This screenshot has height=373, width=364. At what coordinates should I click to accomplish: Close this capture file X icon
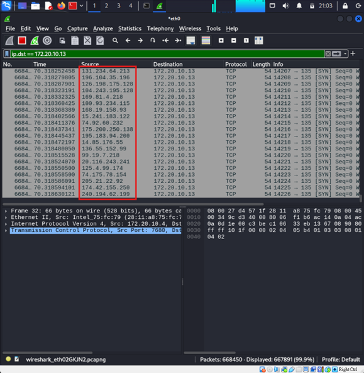[x=87, y=41]
